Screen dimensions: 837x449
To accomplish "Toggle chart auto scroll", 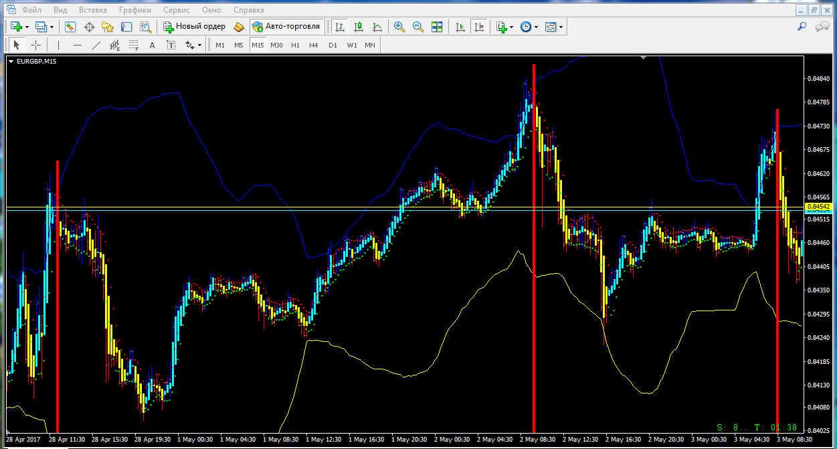I will [x=460, y=27].
